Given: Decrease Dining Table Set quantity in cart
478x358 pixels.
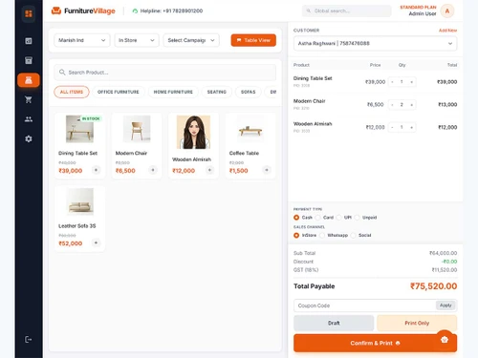Looking at the screenshot, I should (392, 82).
